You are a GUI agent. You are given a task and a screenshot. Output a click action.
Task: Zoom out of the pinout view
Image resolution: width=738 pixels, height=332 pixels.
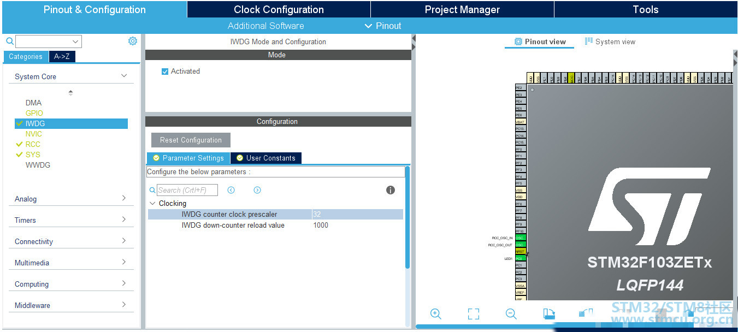pos(511,313)
